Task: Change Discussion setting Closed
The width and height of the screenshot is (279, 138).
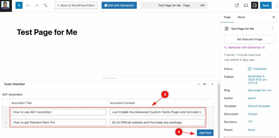Action: 253,114
